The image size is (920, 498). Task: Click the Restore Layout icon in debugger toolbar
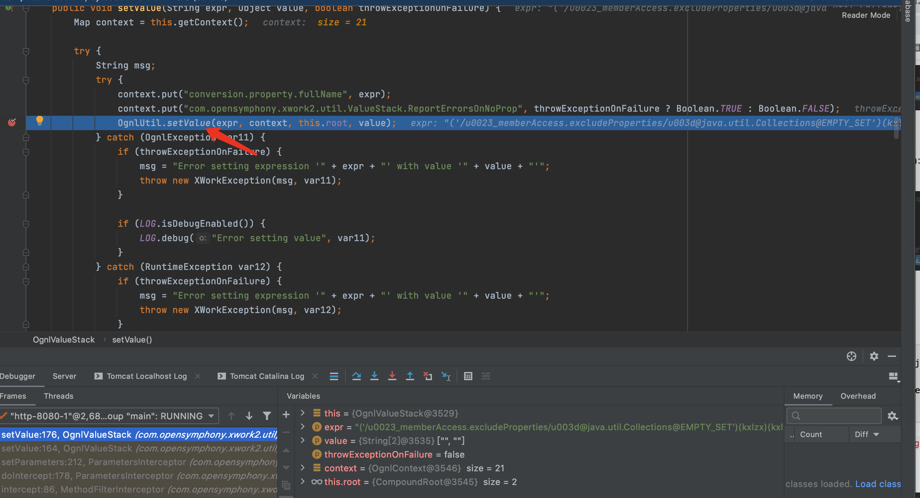[x=893, y=377]
